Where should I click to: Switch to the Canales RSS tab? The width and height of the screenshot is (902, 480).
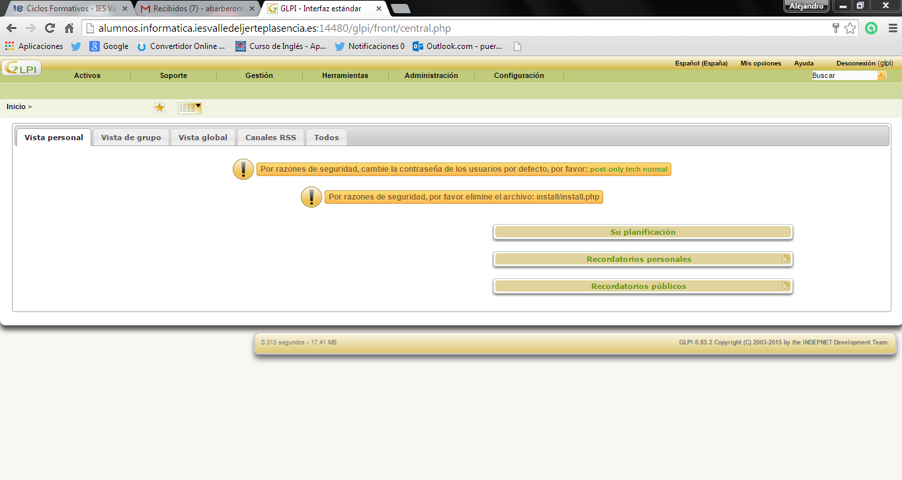click(x=271, y=138)
